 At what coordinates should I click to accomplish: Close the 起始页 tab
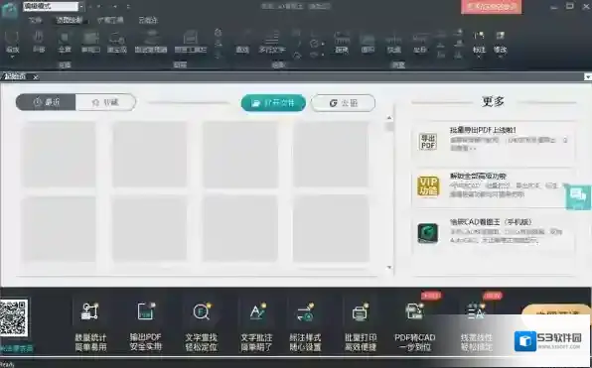(36, 77)
